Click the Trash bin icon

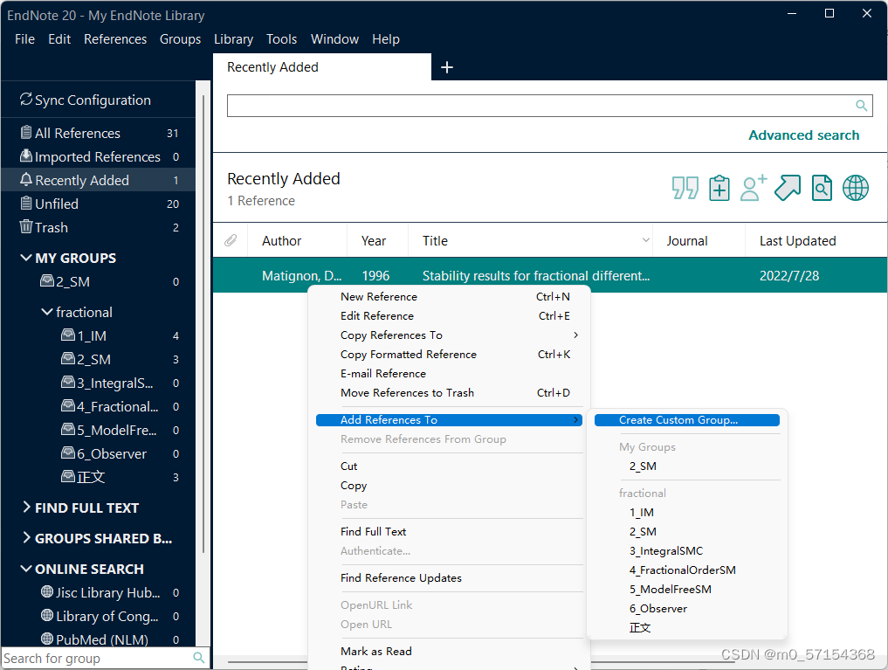click(x=26, y=226)
